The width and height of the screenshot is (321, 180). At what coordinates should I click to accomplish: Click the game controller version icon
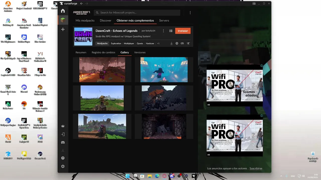tap(182, 43)
